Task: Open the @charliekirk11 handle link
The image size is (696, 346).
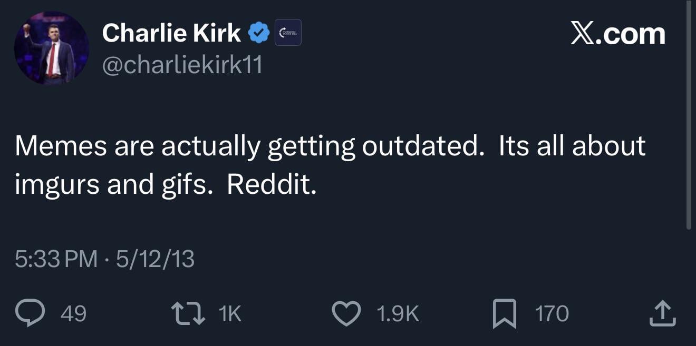Action: click(x=182, y=66)
